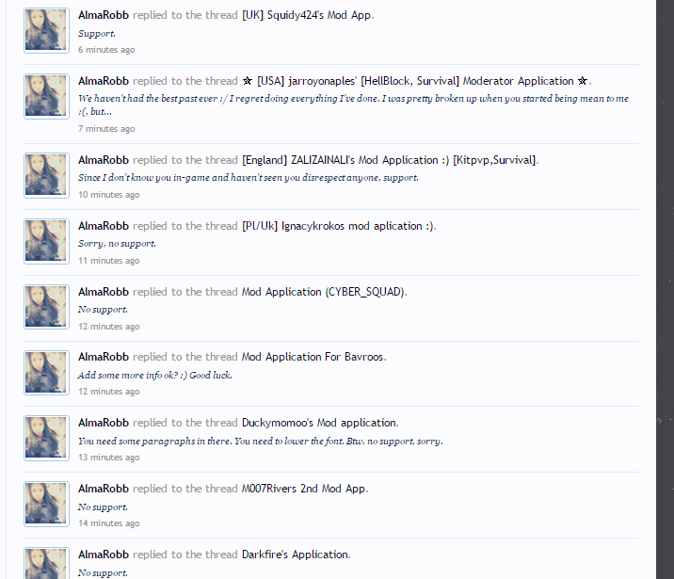Image resolution: width=674 pixels, height=579 pixels.
Task: Click AlmaRobb avatar beside CYBER_SQUAD entry
Action: click(46, 307)
